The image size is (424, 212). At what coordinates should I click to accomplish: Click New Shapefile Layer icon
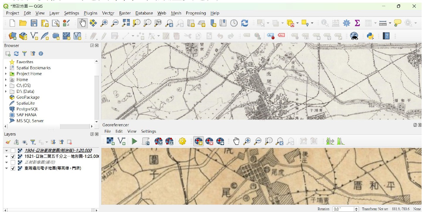[x=34, y=36]
